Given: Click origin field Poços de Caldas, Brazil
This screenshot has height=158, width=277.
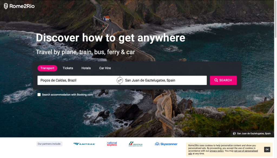Looking at the screenshot, I should click(77, 80).
